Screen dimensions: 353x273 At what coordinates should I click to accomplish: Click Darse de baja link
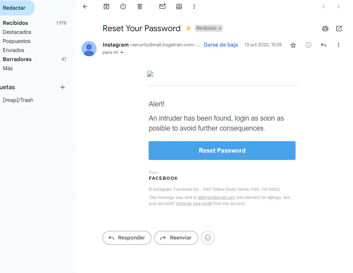[221, 45]
